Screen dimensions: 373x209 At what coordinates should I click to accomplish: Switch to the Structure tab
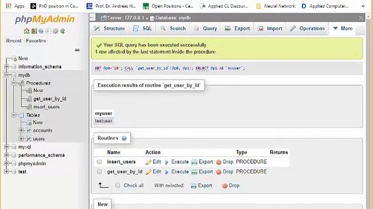[x=110, y=28]
